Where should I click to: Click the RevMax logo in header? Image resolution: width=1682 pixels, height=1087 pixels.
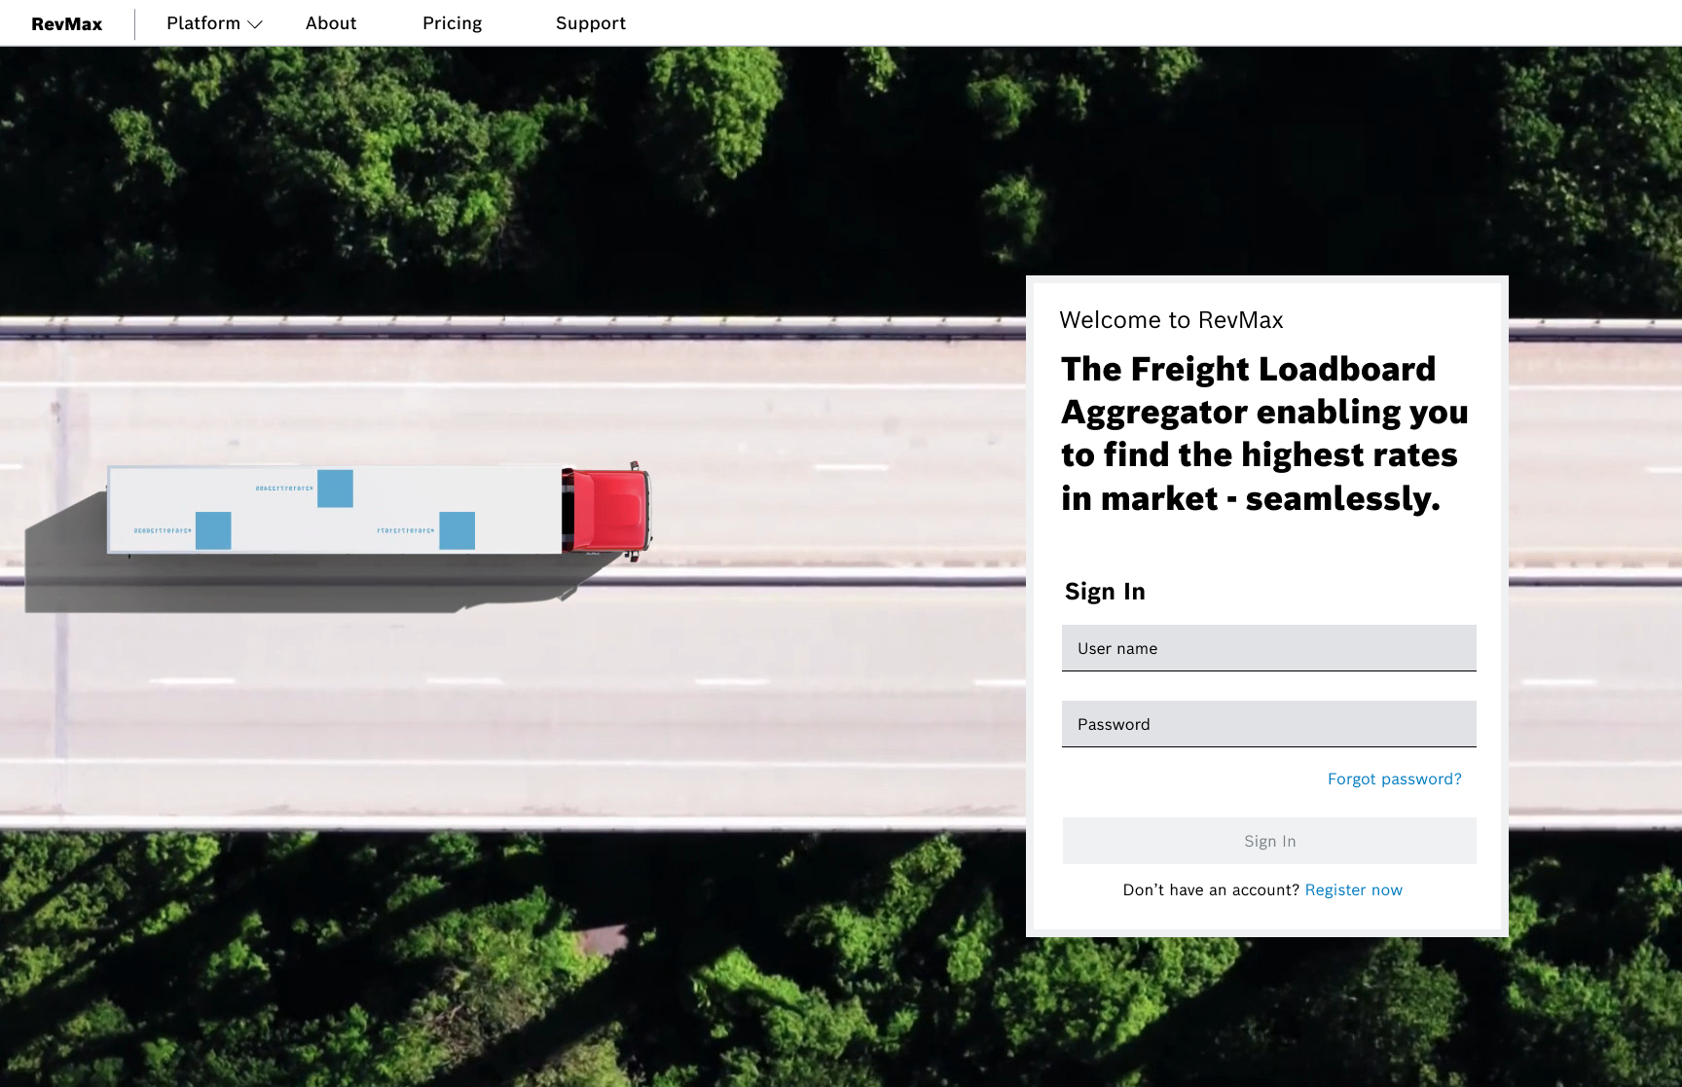pos(66,24)
